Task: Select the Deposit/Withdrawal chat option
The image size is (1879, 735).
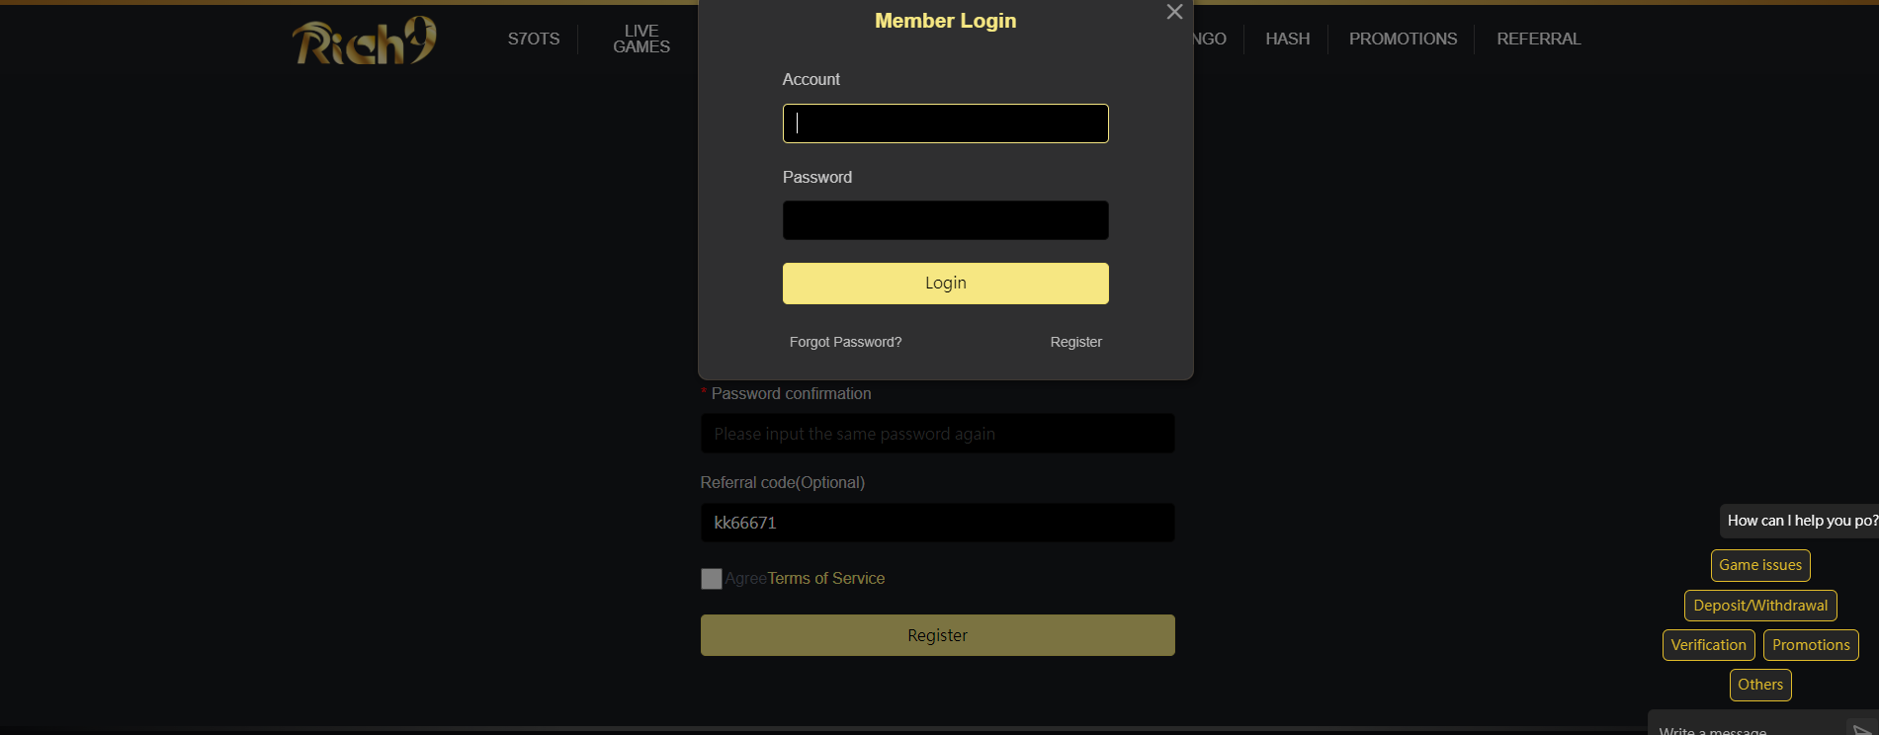Action: 1759,605
